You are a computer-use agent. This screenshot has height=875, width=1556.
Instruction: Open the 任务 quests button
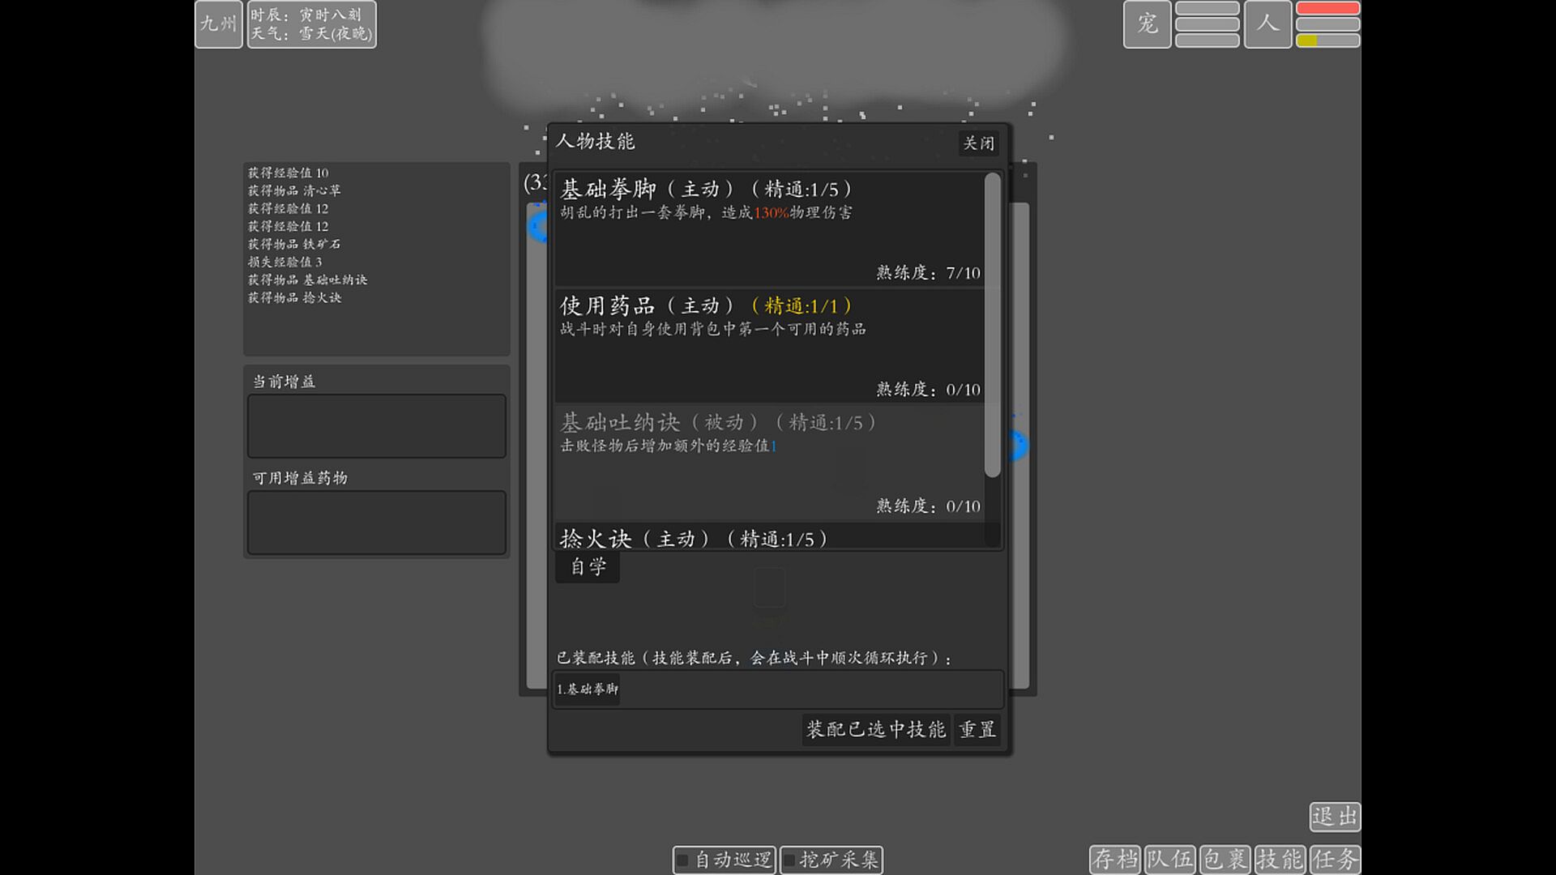(1335, 859)
